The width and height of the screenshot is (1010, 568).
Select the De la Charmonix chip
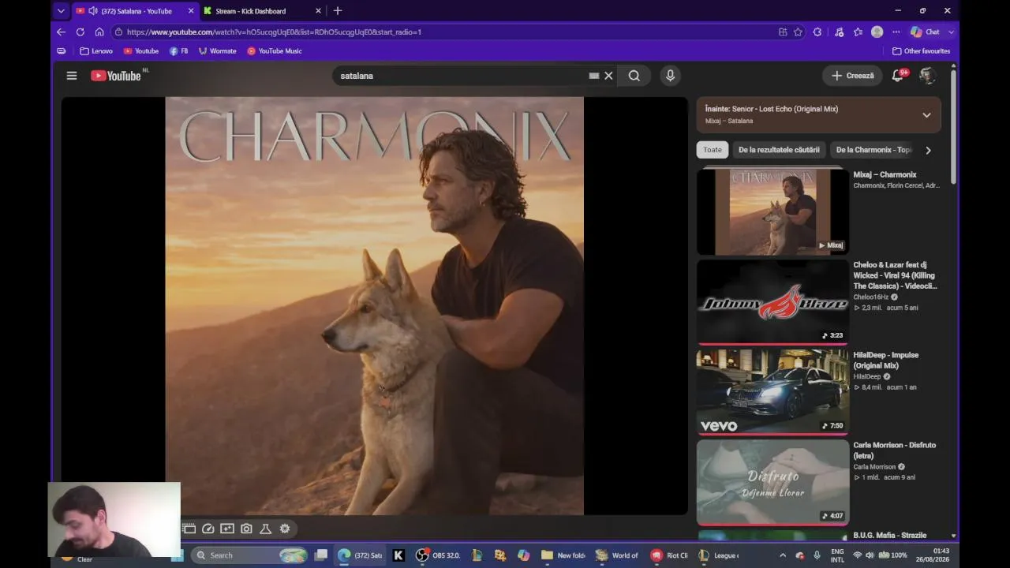(x=872, y=150)
